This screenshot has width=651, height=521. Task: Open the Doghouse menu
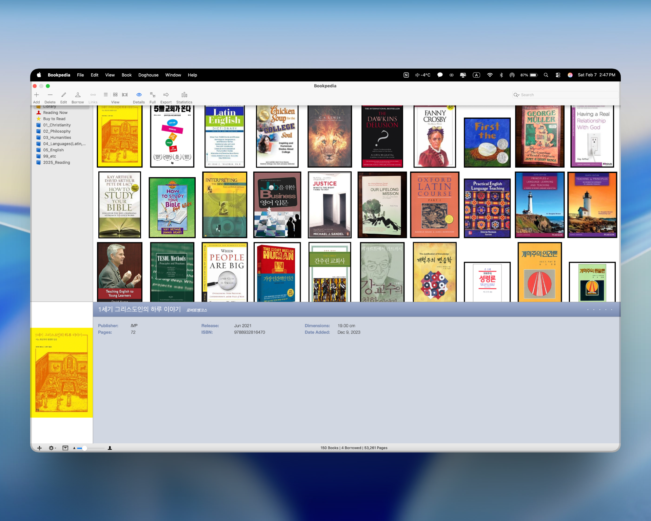148,75
